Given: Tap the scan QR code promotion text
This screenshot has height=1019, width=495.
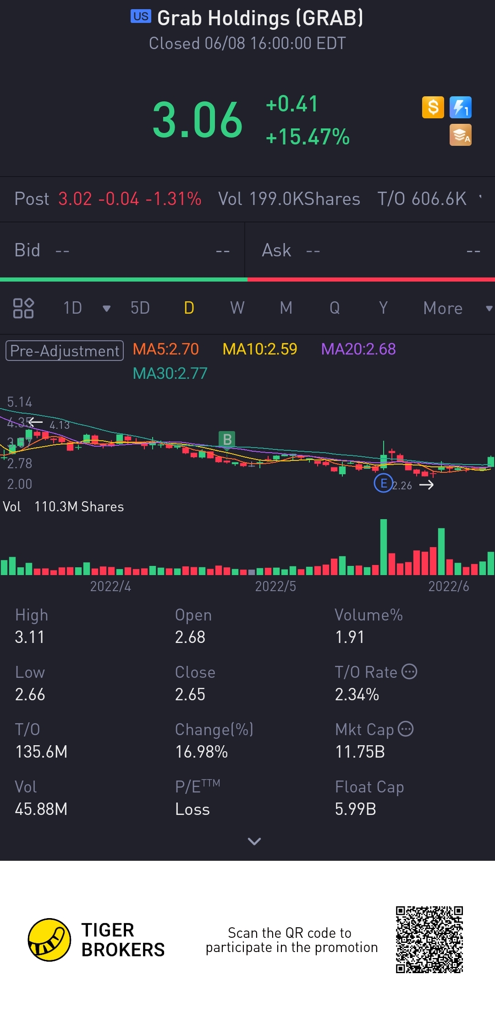Looking at the screenshot, I should (x=291, y=940).
